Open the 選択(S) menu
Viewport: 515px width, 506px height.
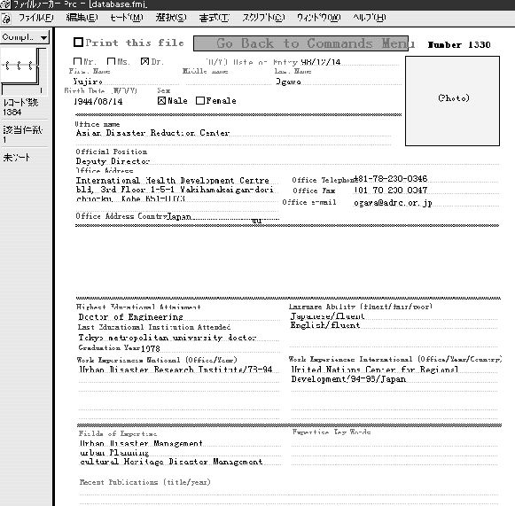point(171,18)
